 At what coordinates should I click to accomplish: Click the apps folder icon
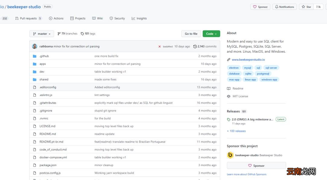35,64
